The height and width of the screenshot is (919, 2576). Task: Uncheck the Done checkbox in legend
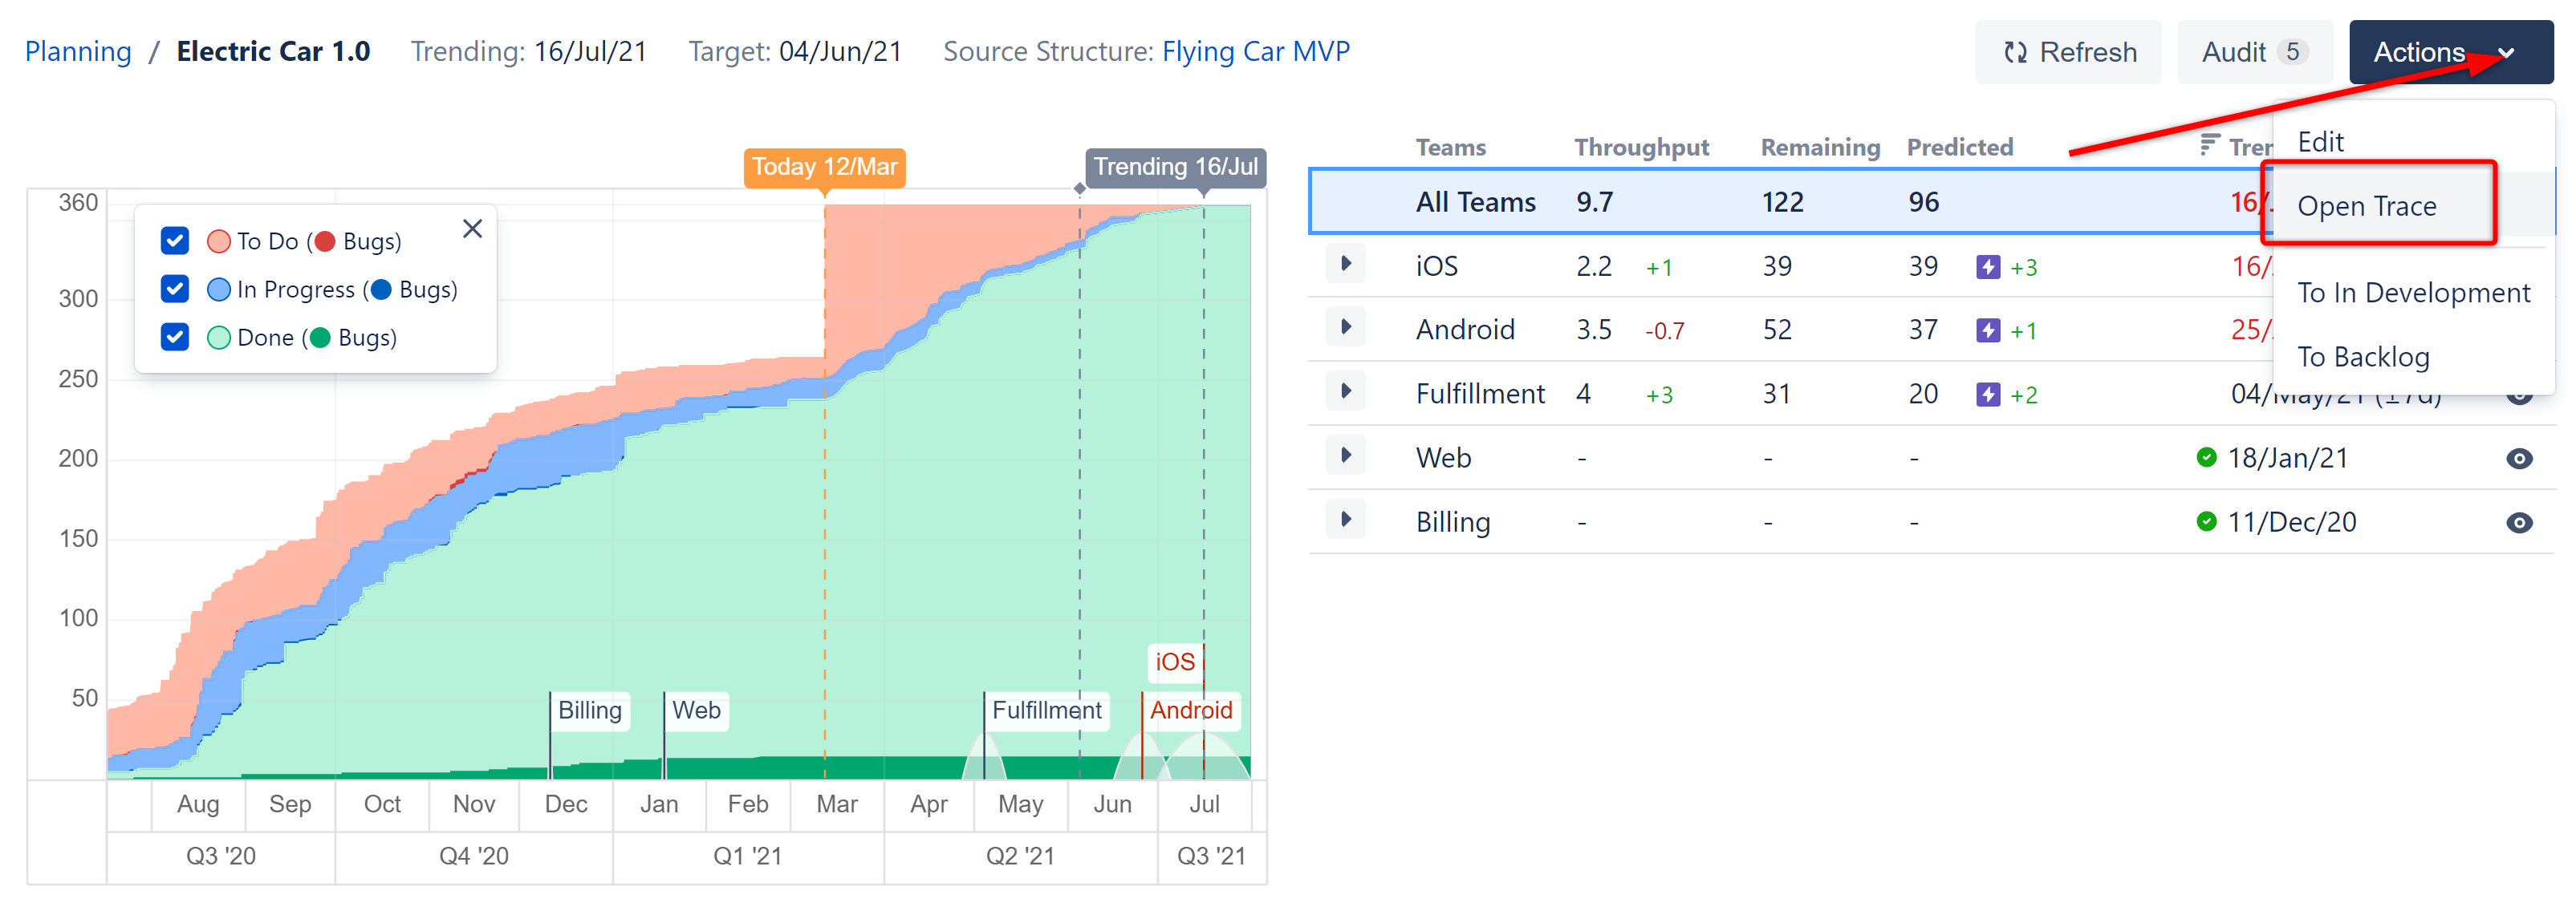click(x=175, y=337)
